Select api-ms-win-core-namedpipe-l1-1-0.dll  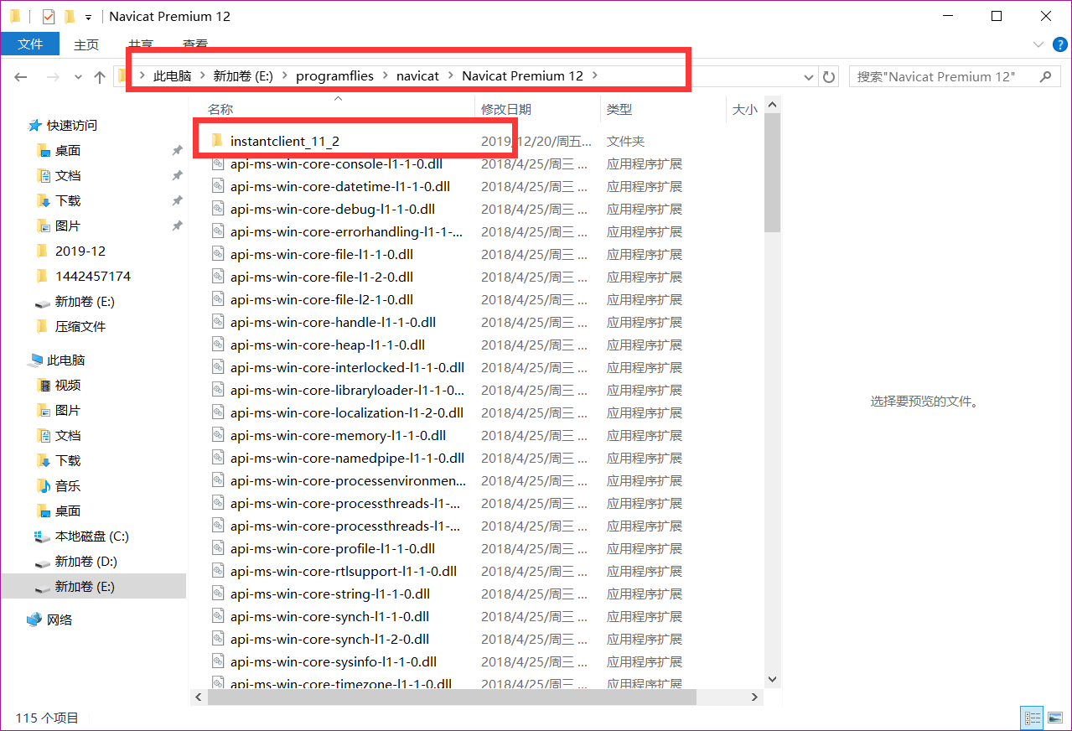tap(347, 459)
